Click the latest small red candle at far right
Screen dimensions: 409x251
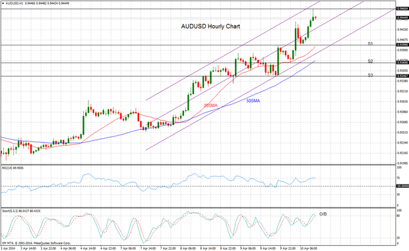pyautogui.click(x=315, y=18)
